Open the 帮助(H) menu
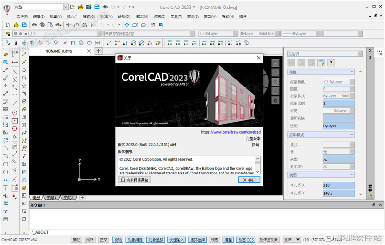385x245 pixels. (228, 16)
